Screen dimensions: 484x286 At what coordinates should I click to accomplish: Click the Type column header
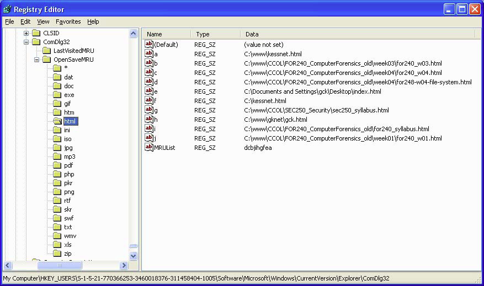215,34
